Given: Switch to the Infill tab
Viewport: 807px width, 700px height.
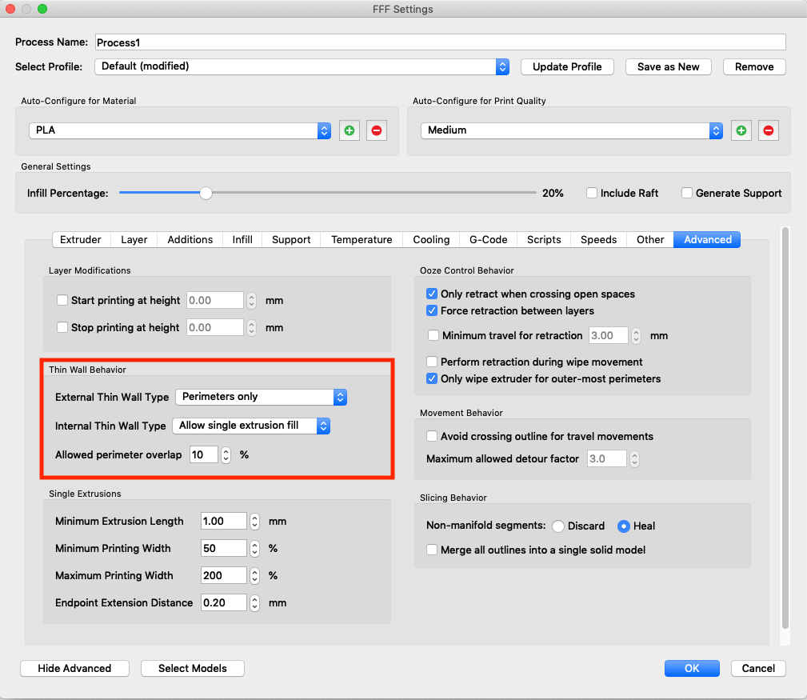Looking at the screenshot, I should pyautogui.click(x=242, y=240).
